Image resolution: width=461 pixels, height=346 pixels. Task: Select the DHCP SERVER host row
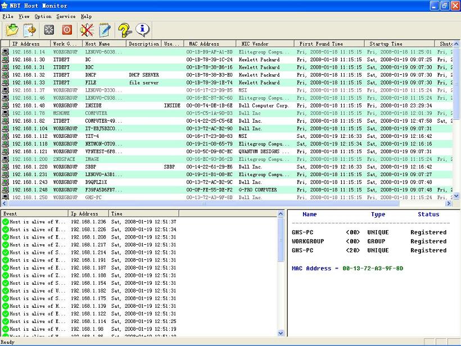pos(143,75)
